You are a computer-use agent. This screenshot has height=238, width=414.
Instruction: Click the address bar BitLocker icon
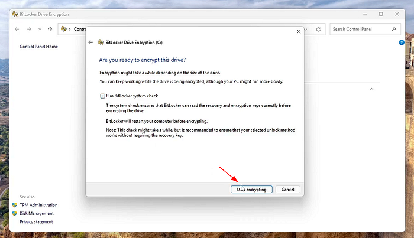[x=64, y=29]
